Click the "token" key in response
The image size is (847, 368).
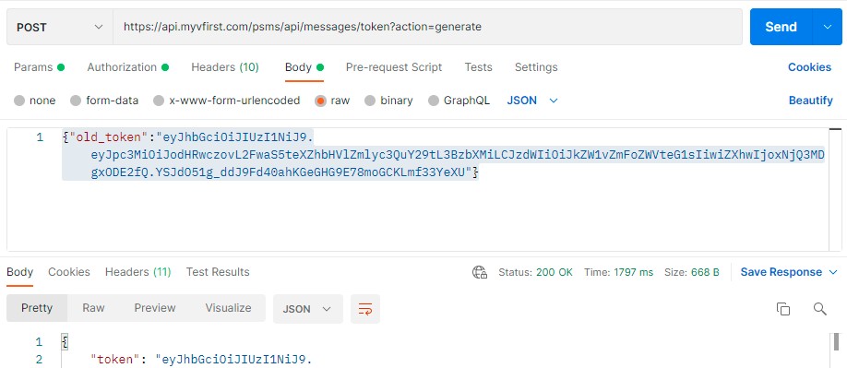(x=114, y=360)
